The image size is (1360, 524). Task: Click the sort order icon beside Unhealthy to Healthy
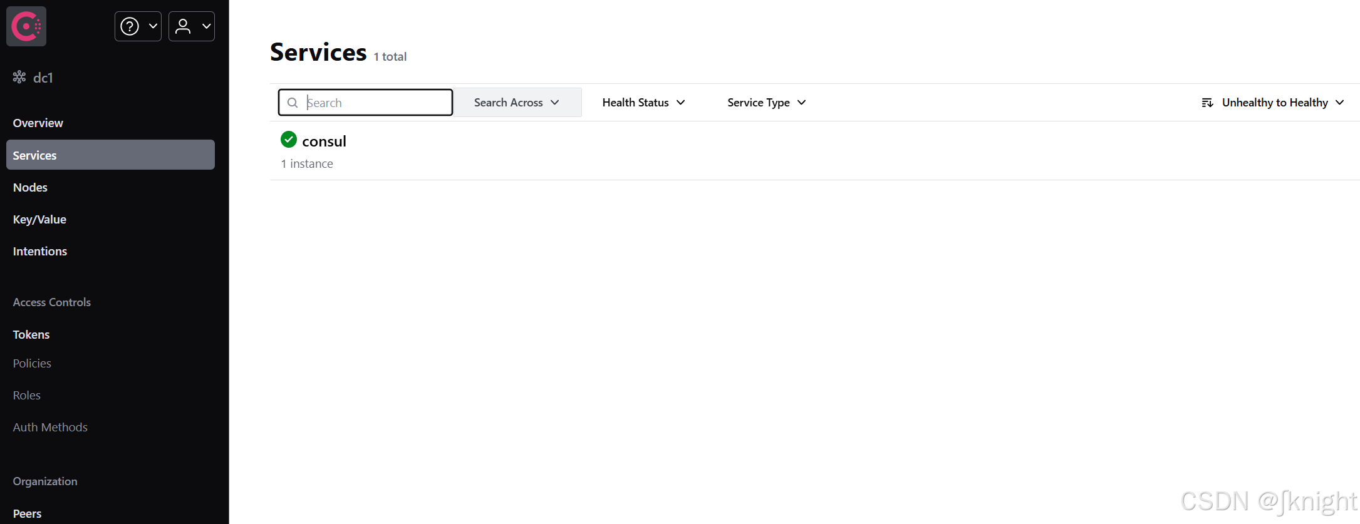1207,103
